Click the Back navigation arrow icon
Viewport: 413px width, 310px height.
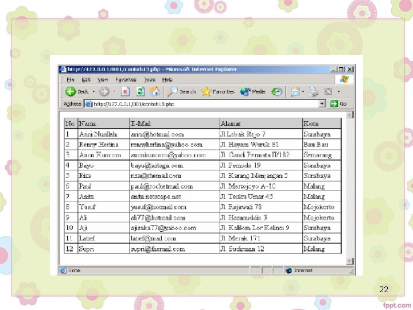[71, 91]
